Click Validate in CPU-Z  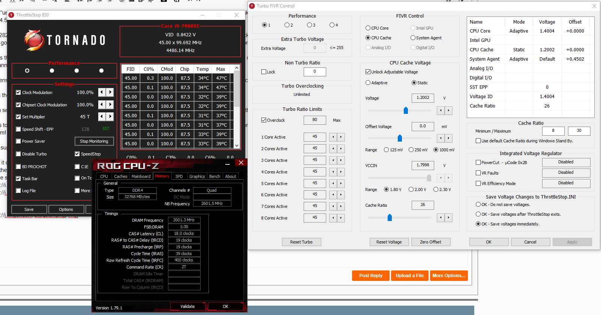[x=188, y=306]
